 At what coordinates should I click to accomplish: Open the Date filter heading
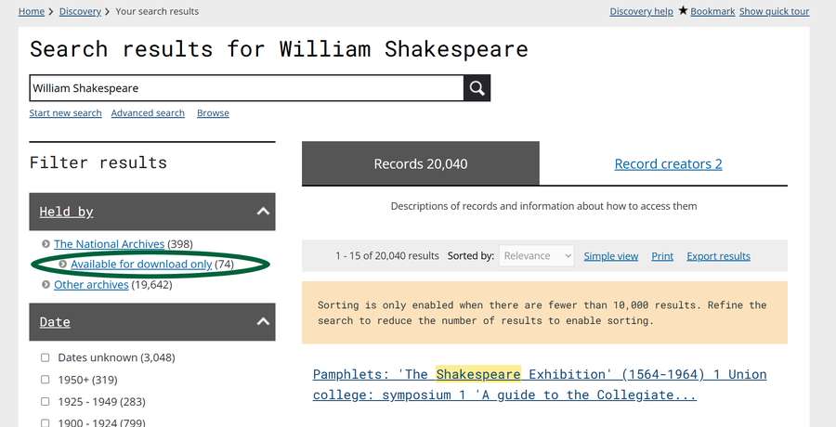pyautogui.click(x=55, y=322)
